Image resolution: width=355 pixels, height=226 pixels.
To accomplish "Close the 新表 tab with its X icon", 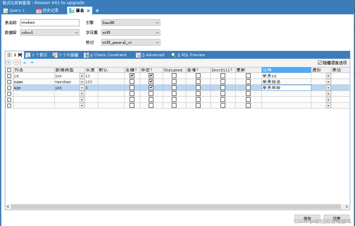I will click(88, 11).
